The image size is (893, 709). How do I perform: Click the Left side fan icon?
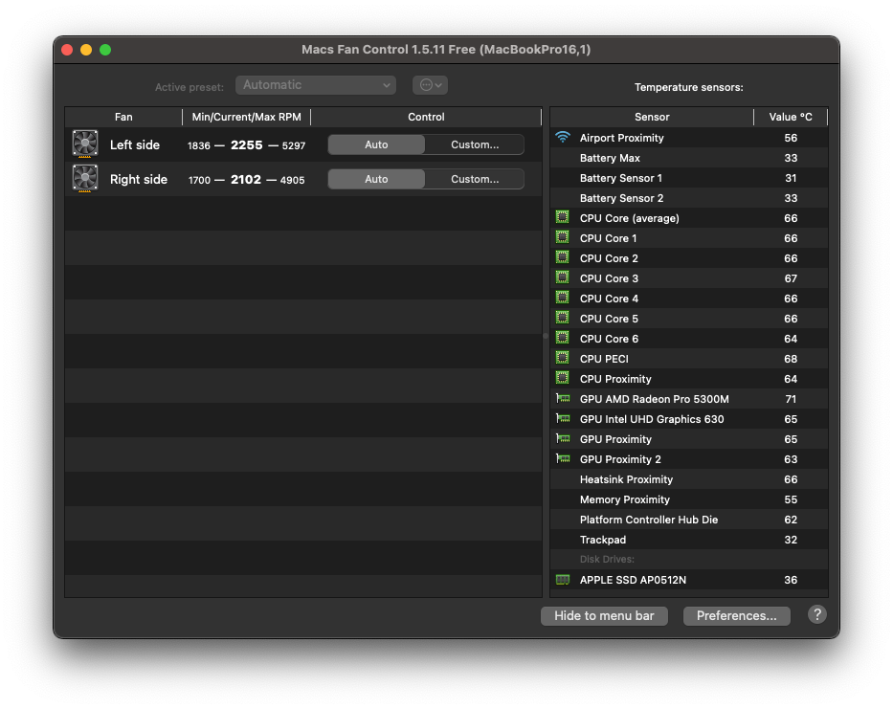pyautogui.click(x=85, y=144)
